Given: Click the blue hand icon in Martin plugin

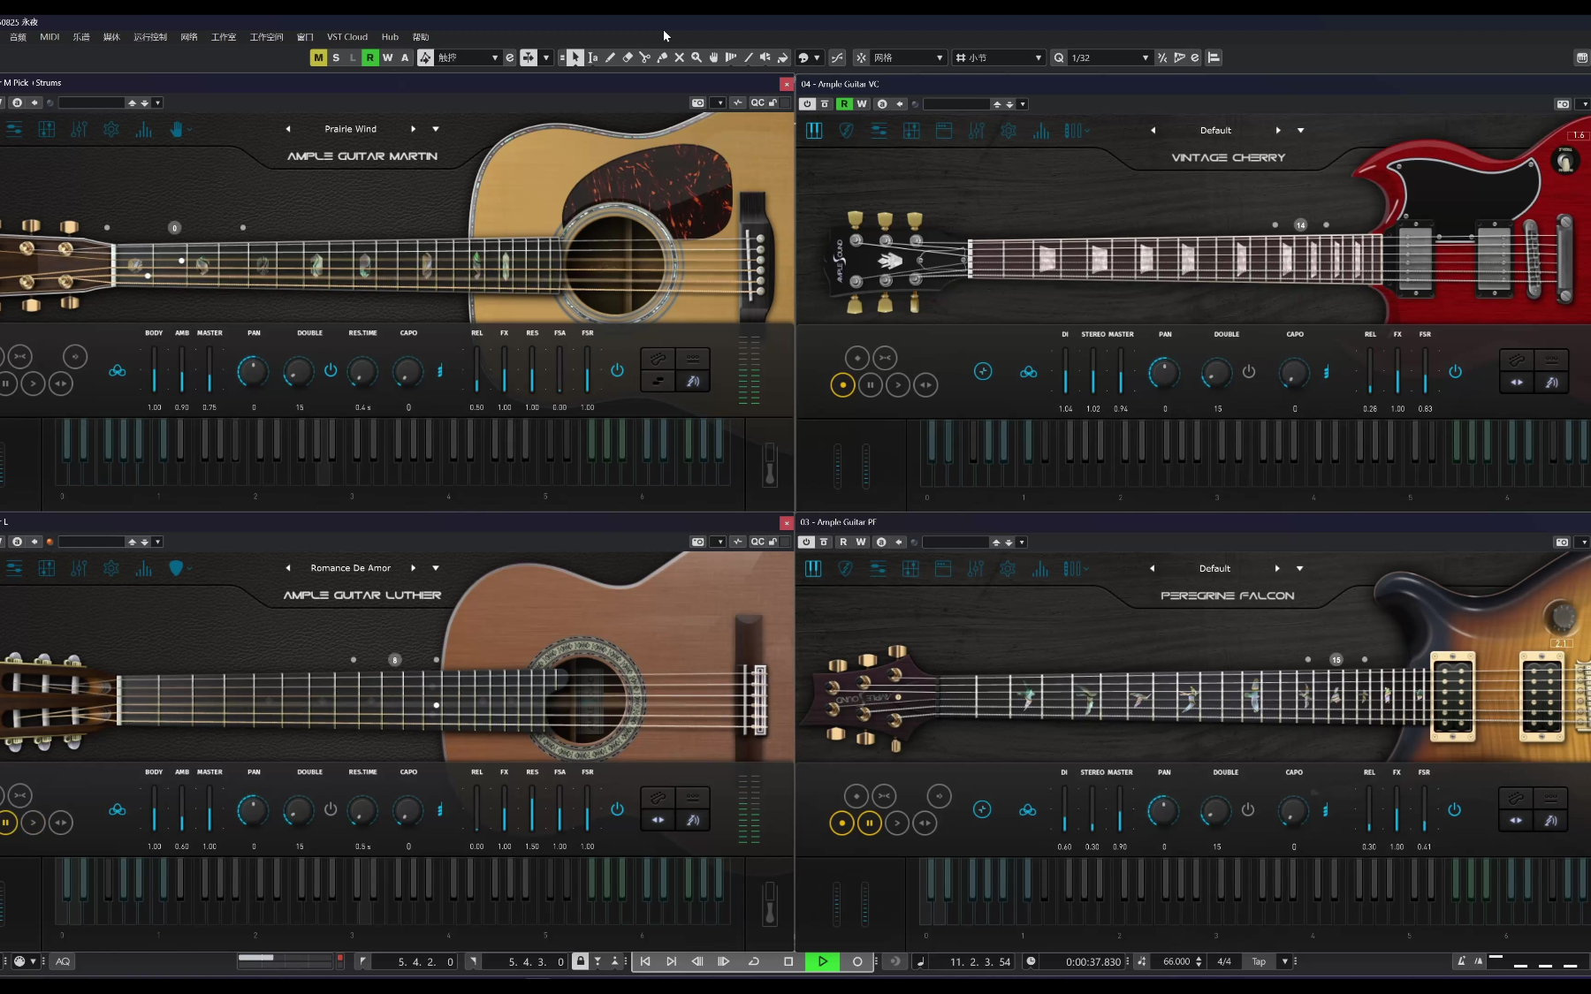Looking at the screenshot, I should click(177, 130).
